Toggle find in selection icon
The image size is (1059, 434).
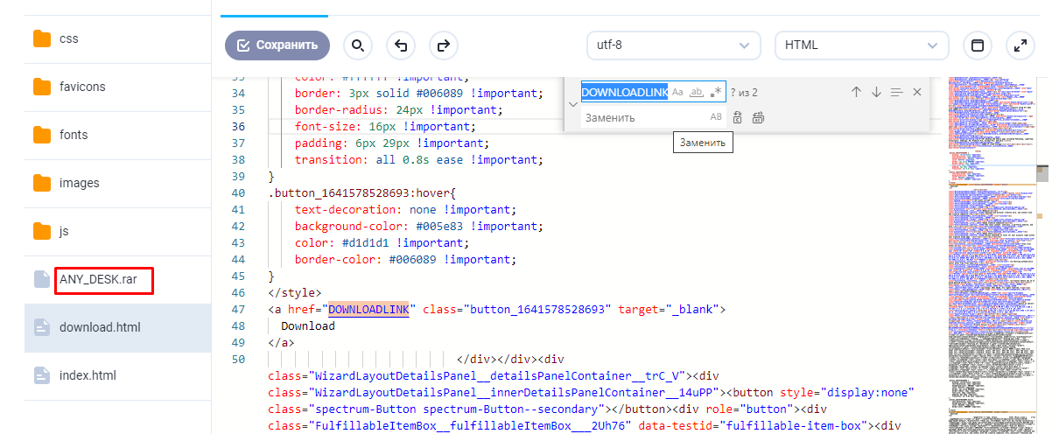[x=896, y=92]
